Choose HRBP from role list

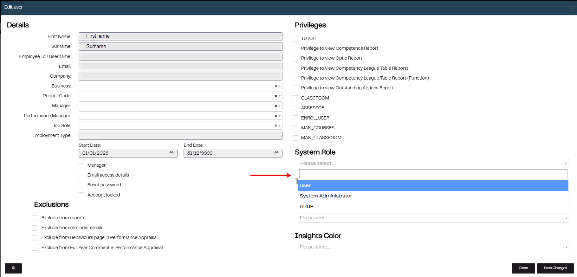(307, 206)
